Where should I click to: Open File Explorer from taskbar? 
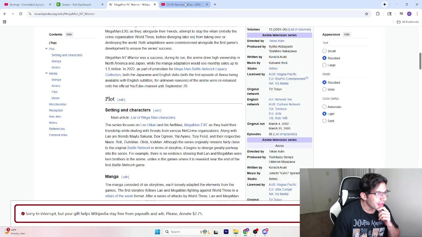pos(236,232)
